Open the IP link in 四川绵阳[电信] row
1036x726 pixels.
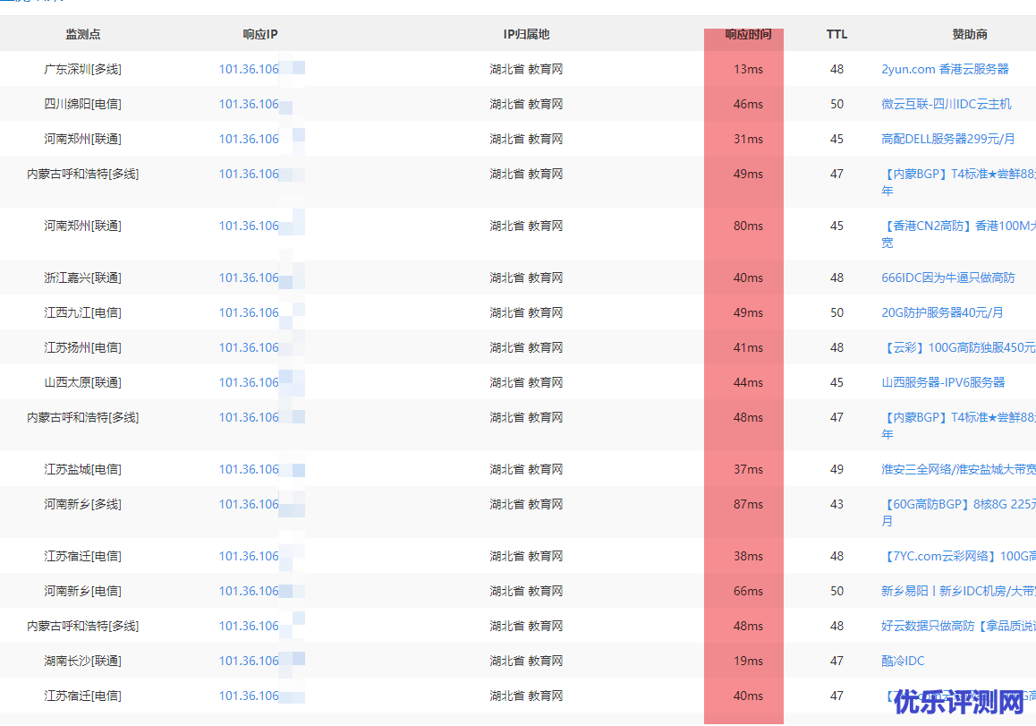tap(250, 104)
